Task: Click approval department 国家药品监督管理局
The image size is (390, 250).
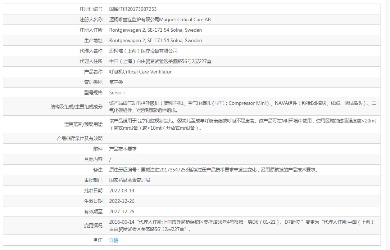Action: point(130,180)
